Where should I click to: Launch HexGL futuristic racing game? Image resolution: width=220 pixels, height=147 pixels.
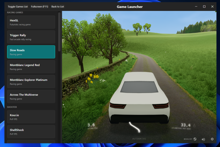tap(31, 22)
